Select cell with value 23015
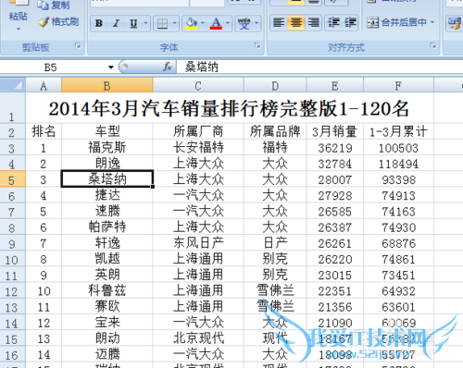 point(335,275)
